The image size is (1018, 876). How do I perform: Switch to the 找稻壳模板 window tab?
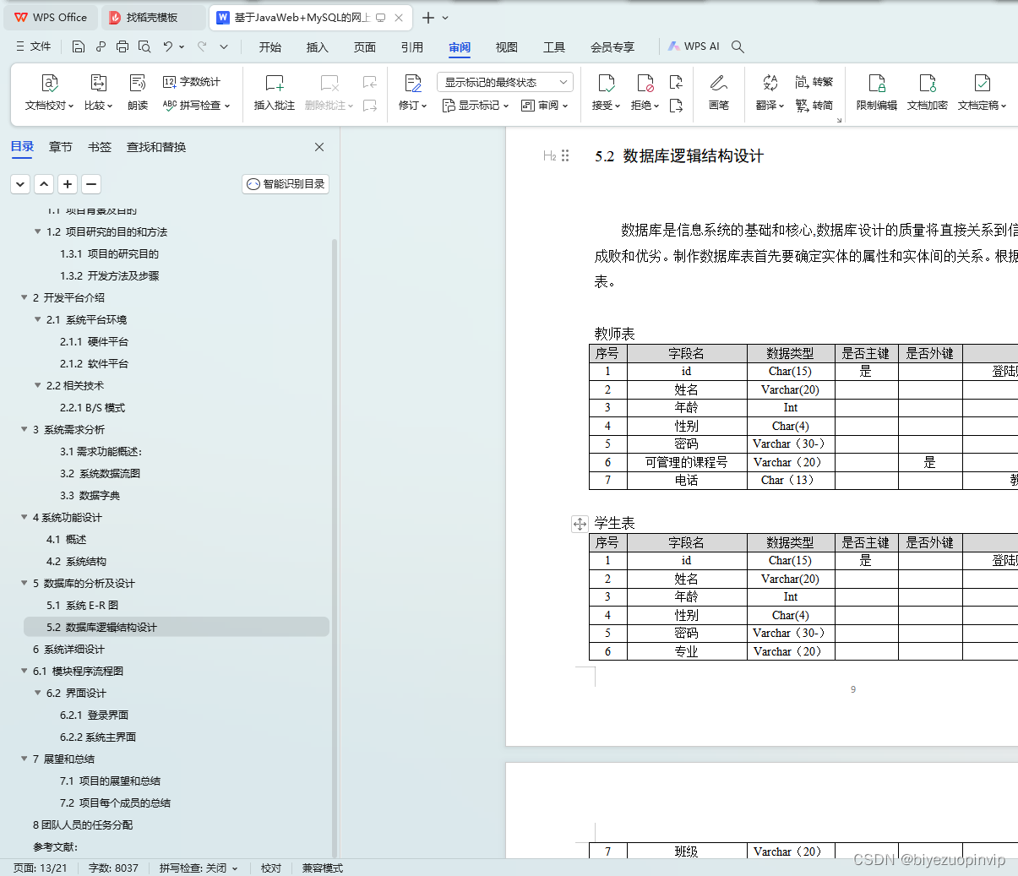pyautogui.click(x=152, y=17)
